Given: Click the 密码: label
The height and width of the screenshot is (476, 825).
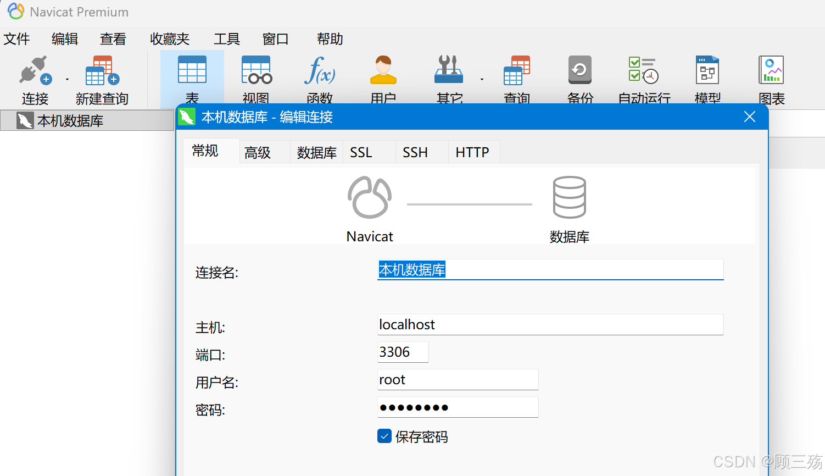Looking at the screenshot, I should pos(210,410).
